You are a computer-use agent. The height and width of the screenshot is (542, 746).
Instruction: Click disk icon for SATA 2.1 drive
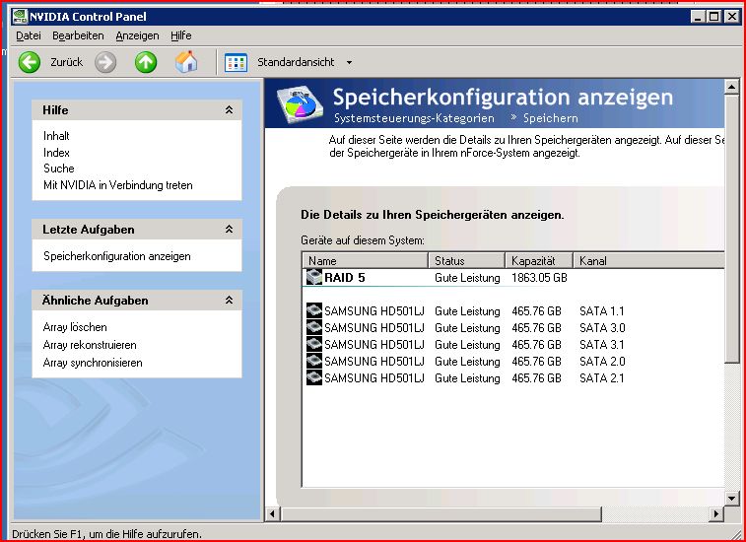click(314, 377)
